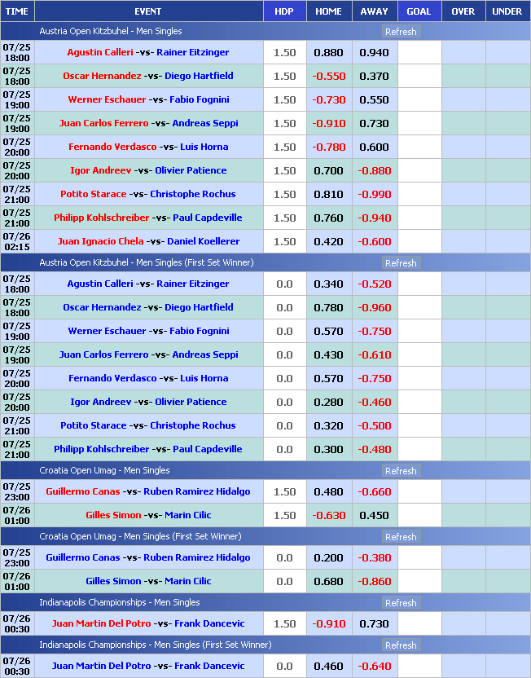Select away odds -0.660 for Canas vs Hidalgo
The height and width of the screenshot is (678, 531).
pyautogui.click(x=374, y=491)
